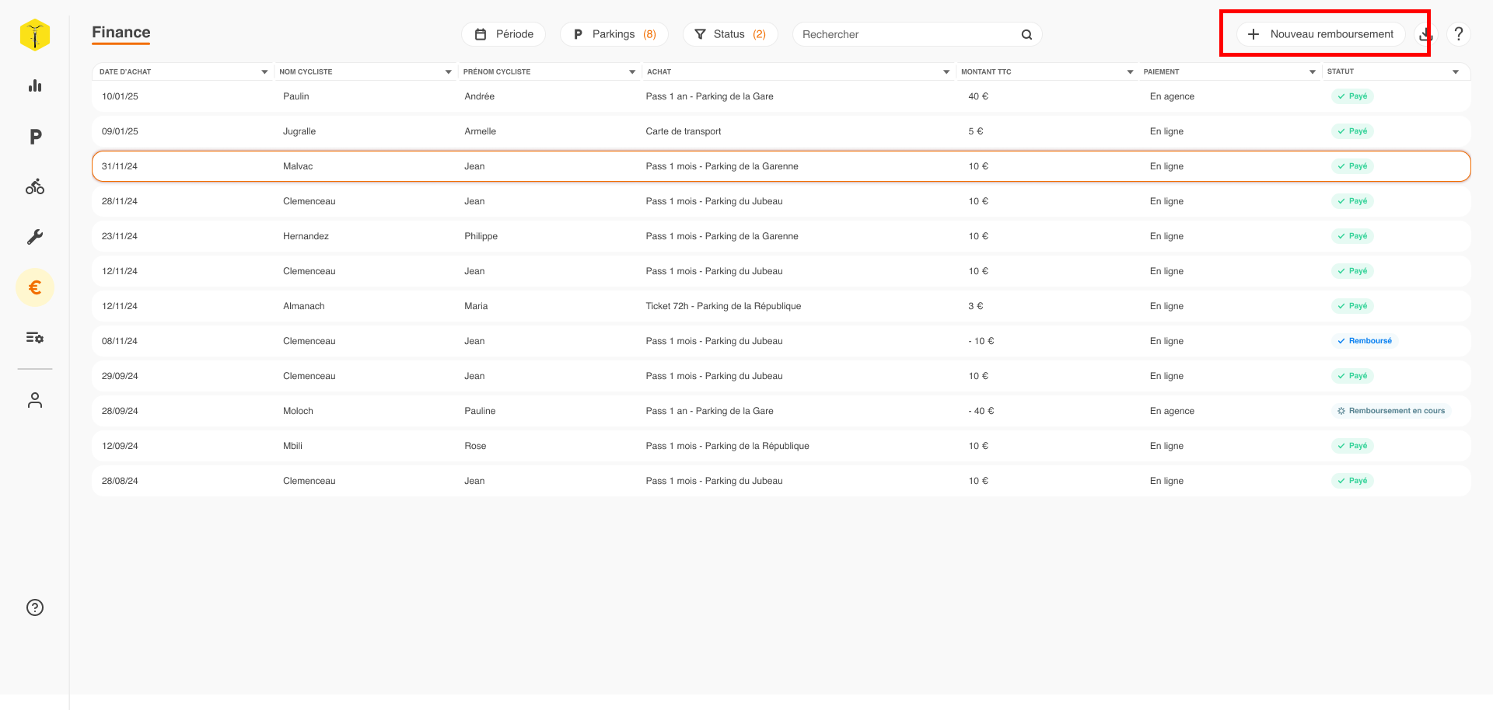Expand the Nom cycliste column dropdown

tap(448, 71)
